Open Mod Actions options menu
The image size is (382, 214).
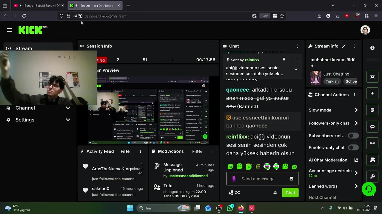212,151
